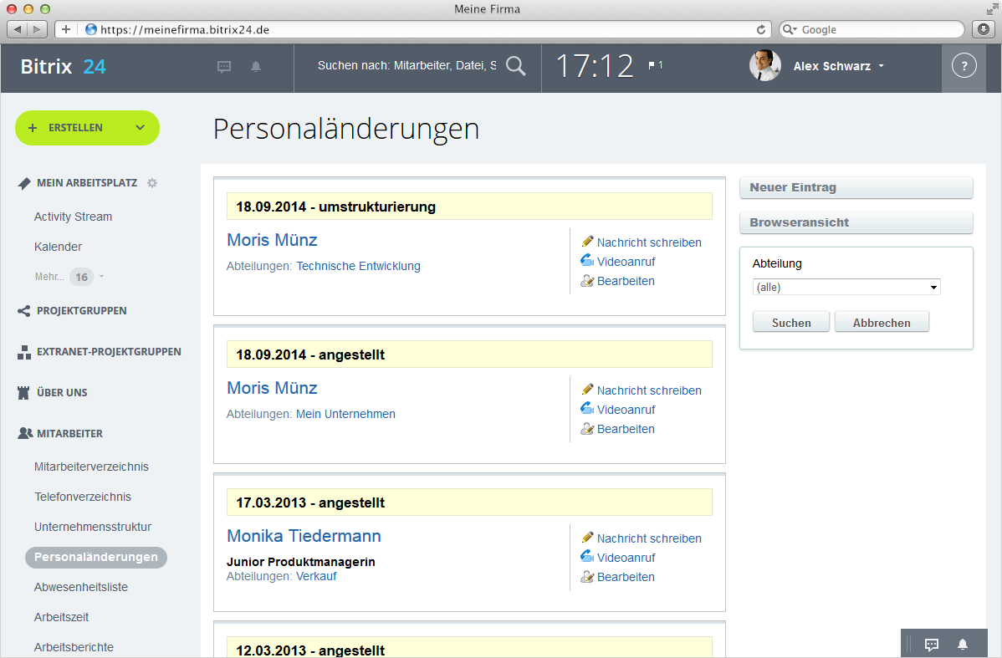The image size is (1002, 658).
Task: Click the Bitrix 24 logo
Action: coord(63,66)
